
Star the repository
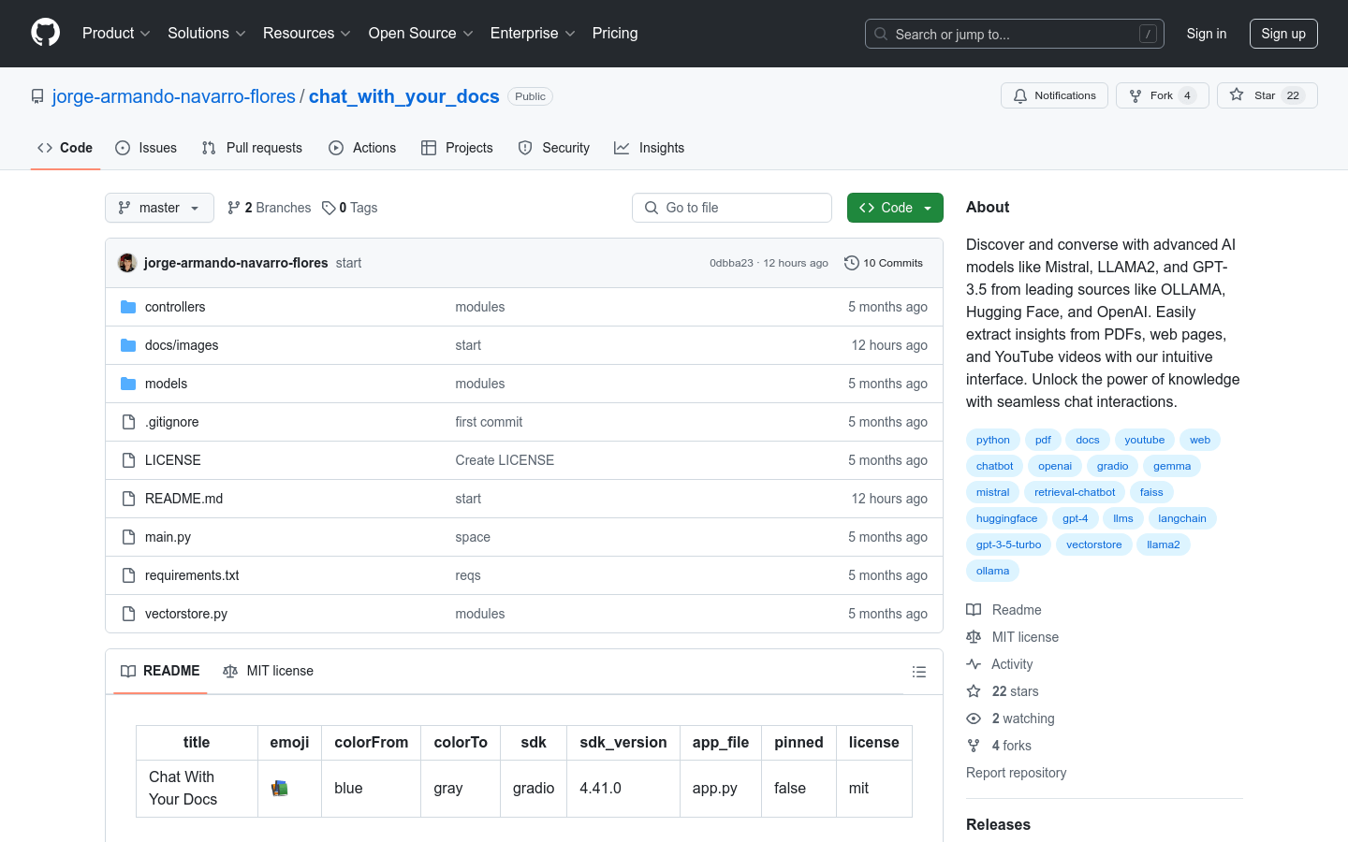coord(1267,95)
